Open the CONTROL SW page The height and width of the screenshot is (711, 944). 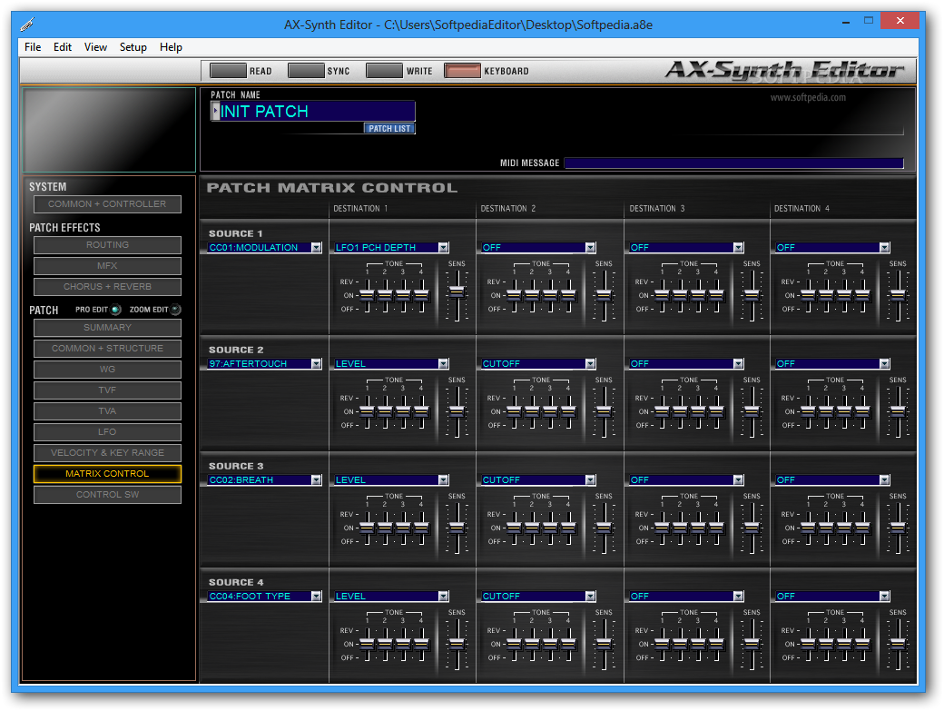pos(107,494)
